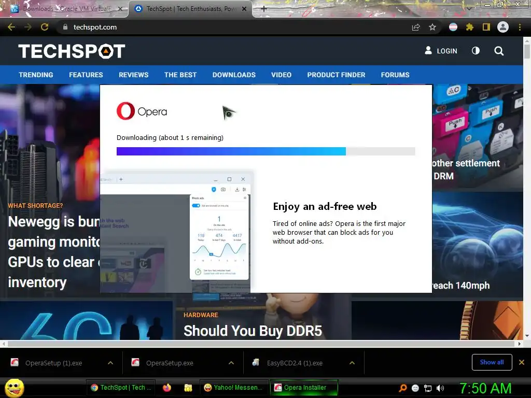Click the share page icon in address bar
The width and height of the screenshot is (531, 398).
point(416,27)
